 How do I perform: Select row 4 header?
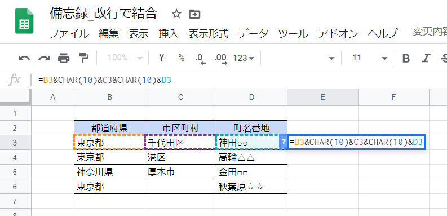coord(15,157)
